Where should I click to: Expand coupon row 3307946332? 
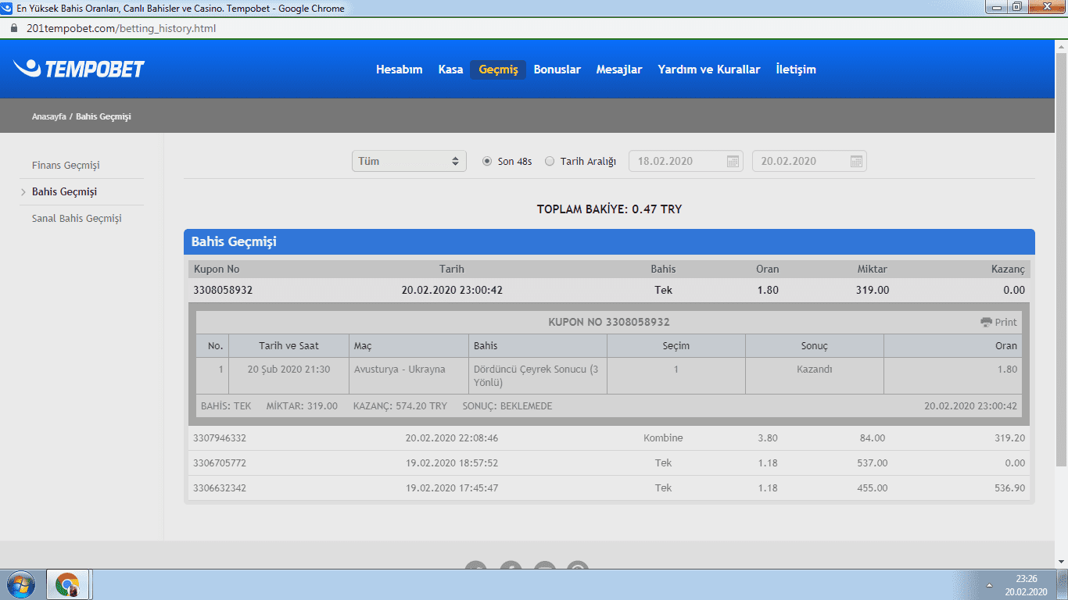pyautogui.click(x=609, y=438)
